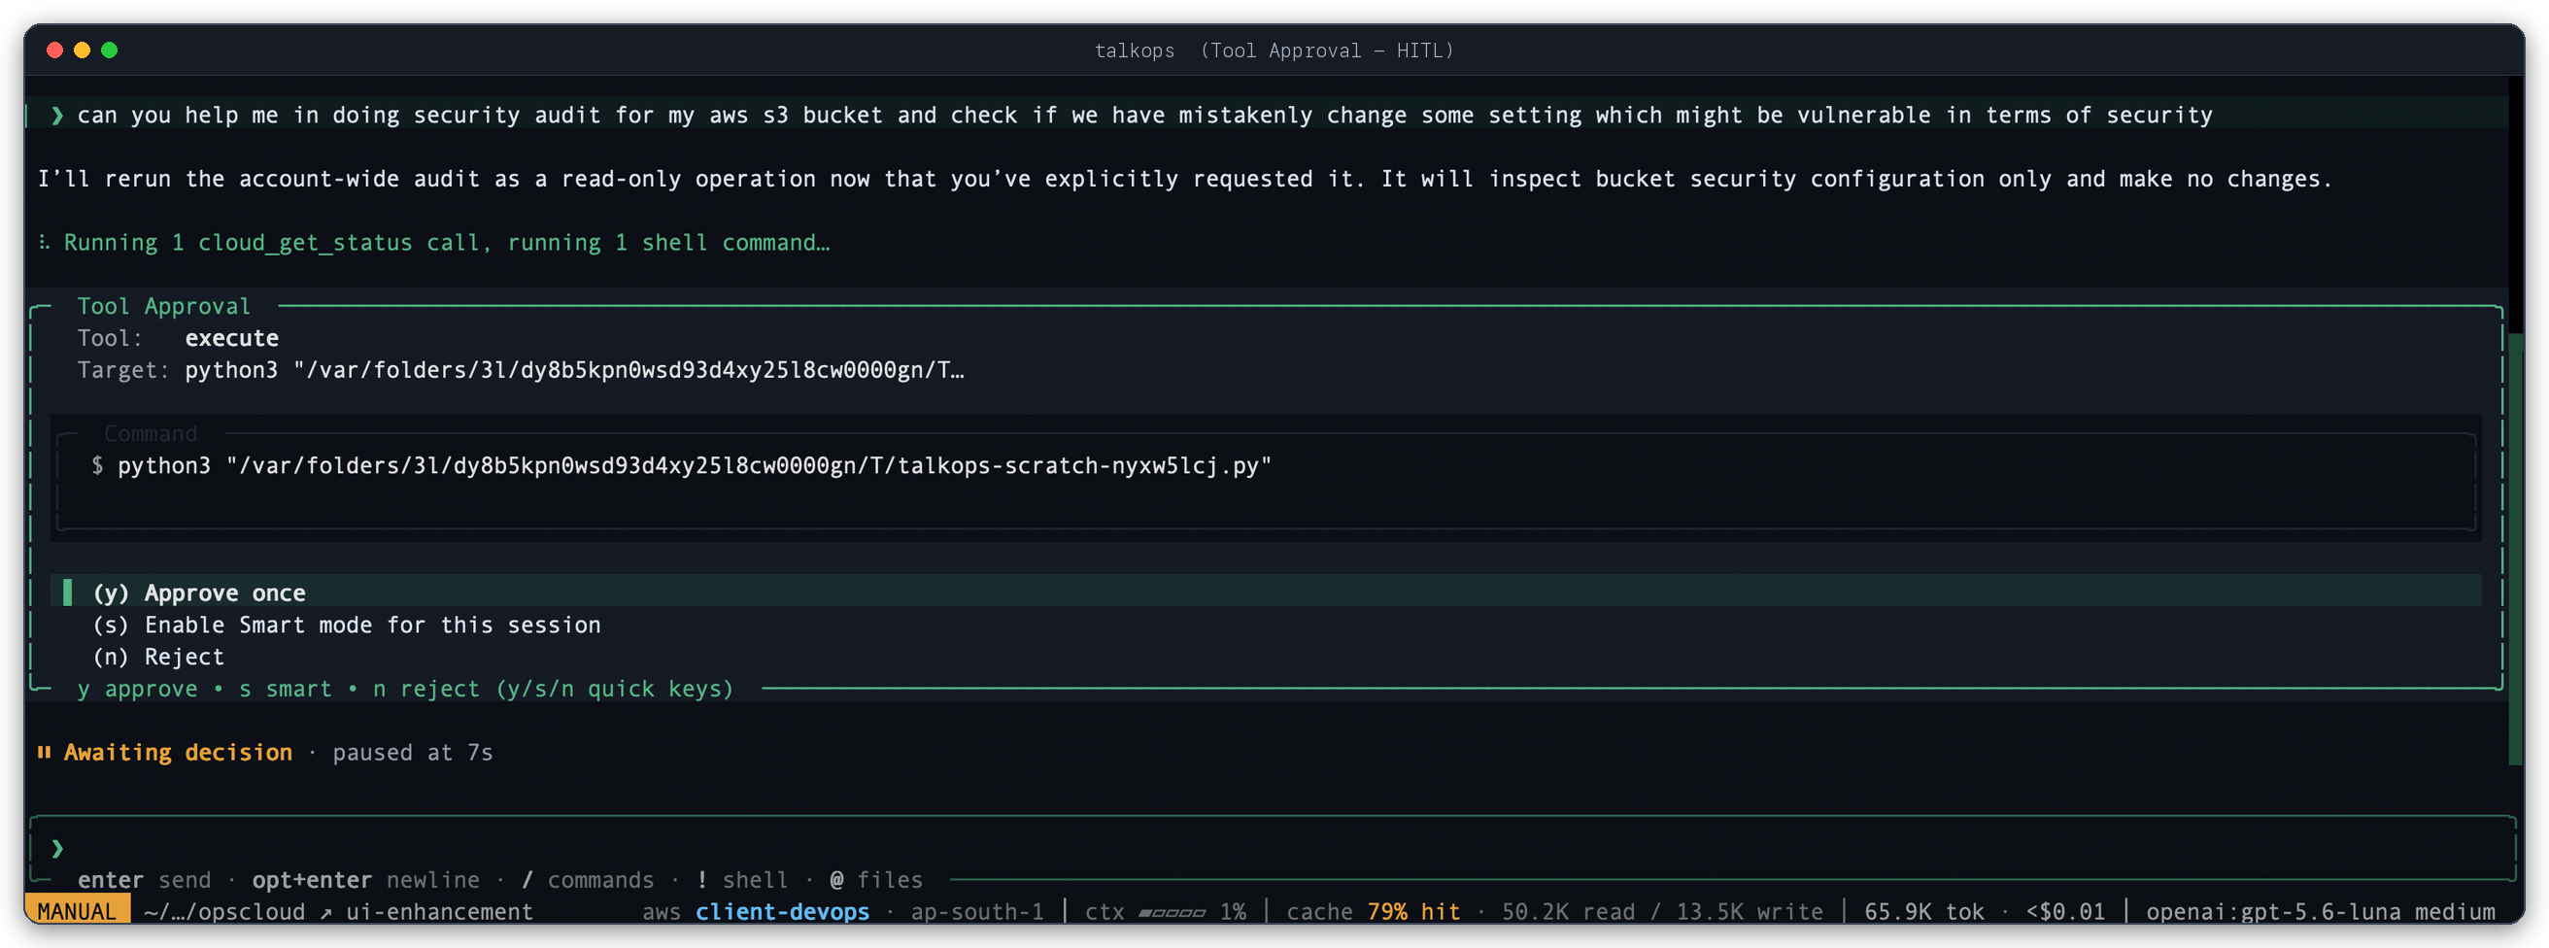Click the '@ files' hint below input
Image resolution: width=2549 pixels, height=948 pixels.
[877, 879]
